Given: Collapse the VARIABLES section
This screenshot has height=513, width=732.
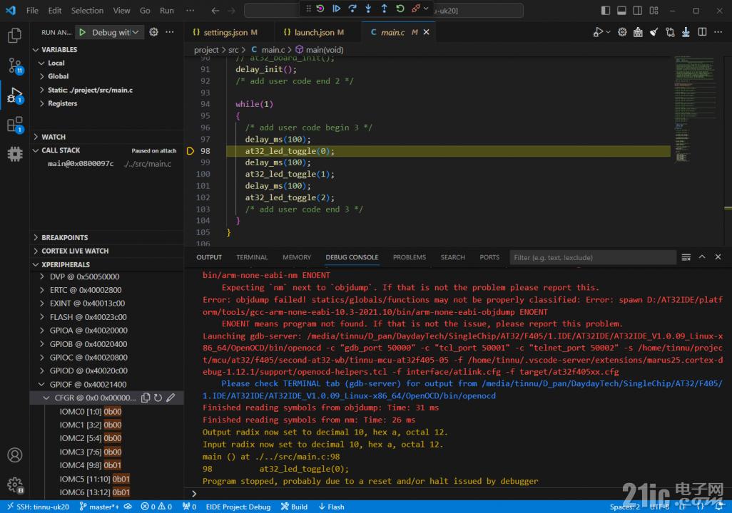Looking at the screenshot, I should pyautogui.click(x=36, y=49).
